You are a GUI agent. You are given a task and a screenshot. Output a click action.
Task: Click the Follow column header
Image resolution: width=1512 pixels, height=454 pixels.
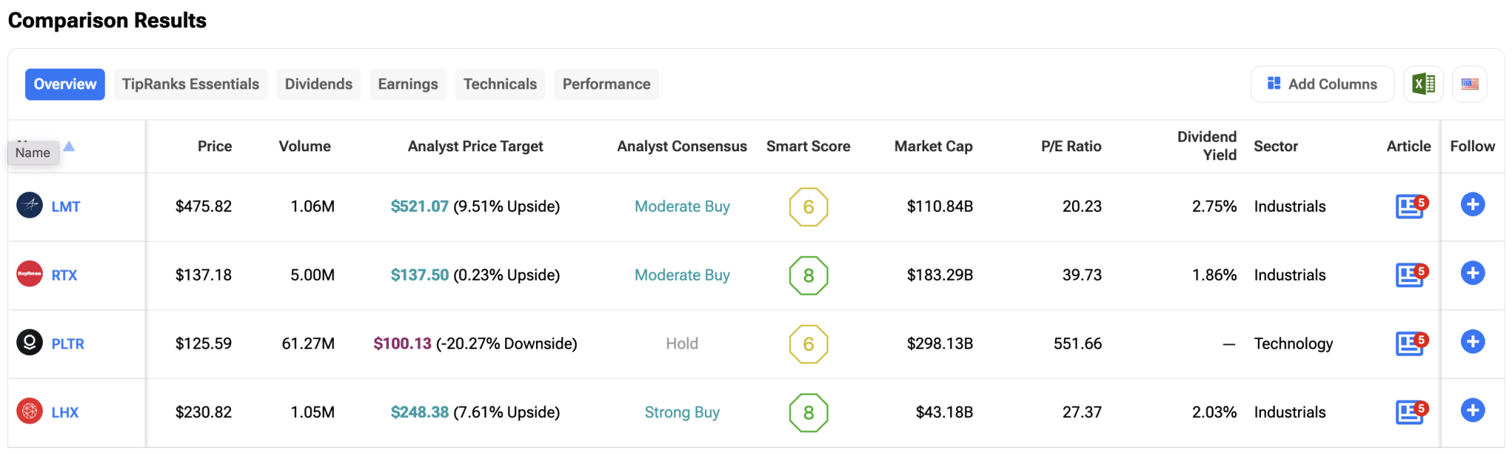pos(1473,146)
